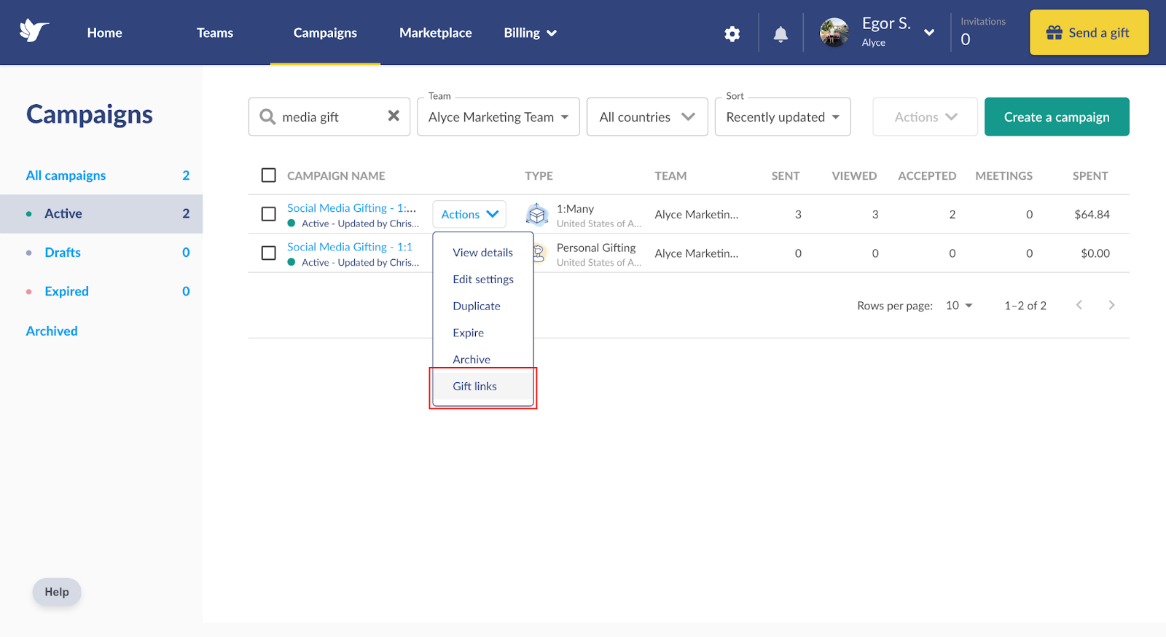Go to Home nav tab
This screenshot has width=1166, height=637.
pyautogui.click(x=104, y=33)
